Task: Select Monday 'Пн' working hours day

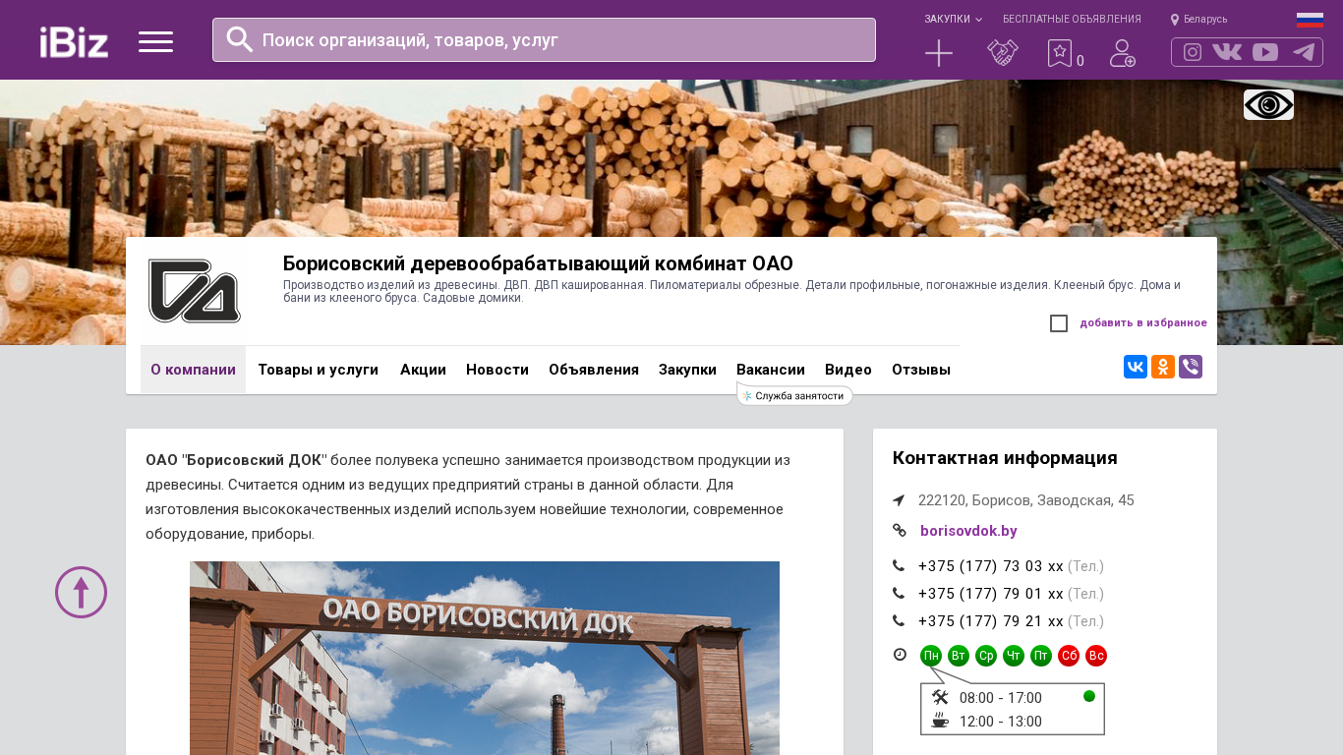Action: click(931, 656)
